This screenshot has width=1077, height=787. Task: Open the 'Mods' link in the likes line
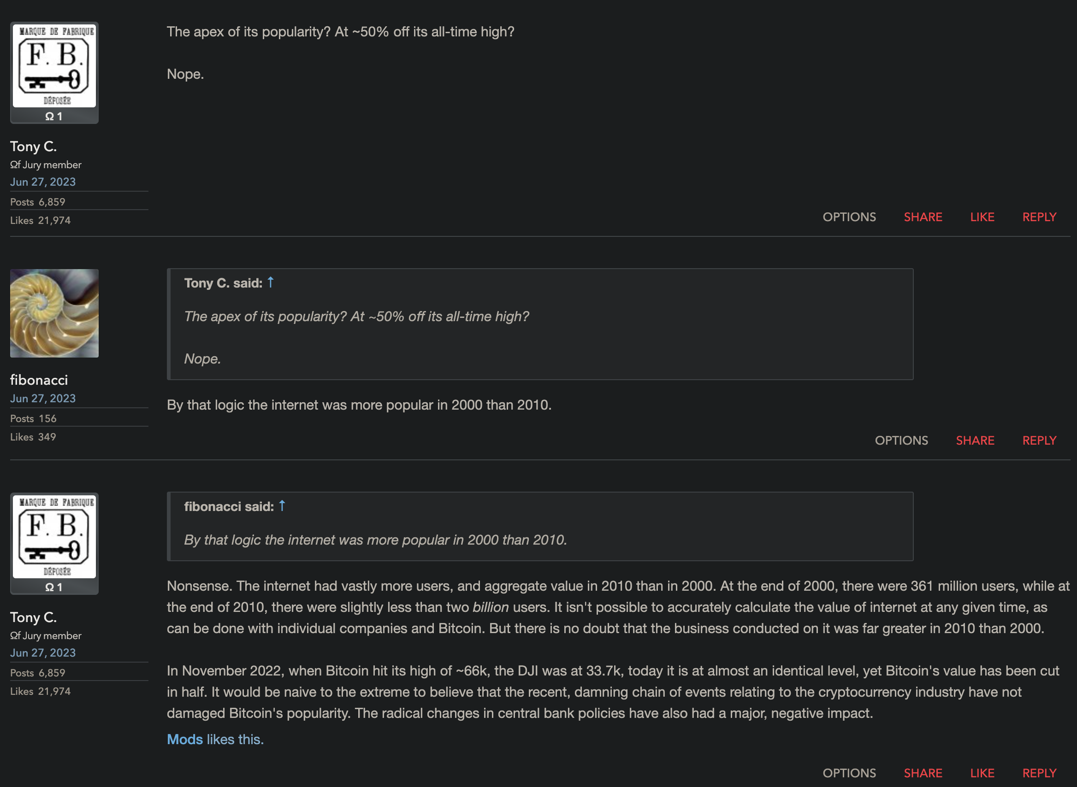point(185,740)
